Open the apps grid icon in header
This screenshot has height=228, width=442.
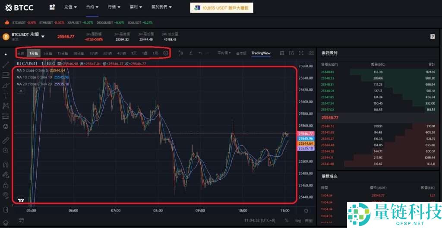[52, 7]
